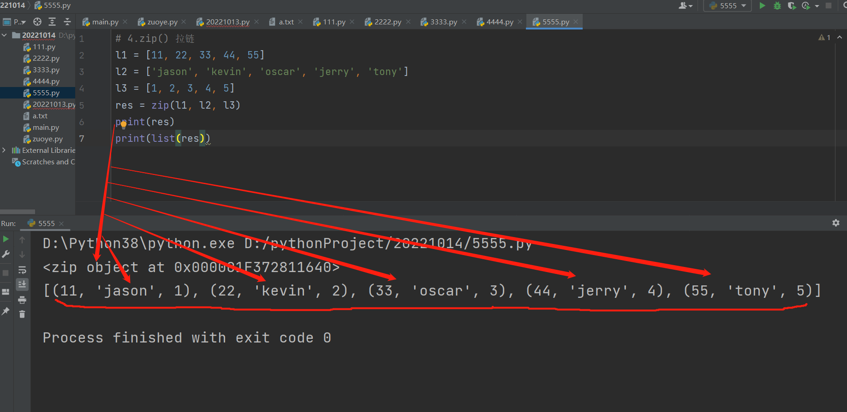
Task: Open a.txt in the project tree
Action: (x=40, y=116)
